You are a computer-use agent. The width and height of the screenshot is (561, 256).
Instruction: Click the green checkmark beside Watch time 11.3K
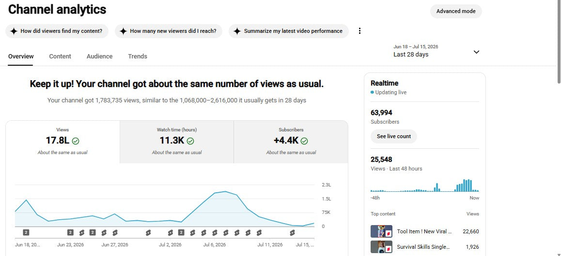[190, 141]
